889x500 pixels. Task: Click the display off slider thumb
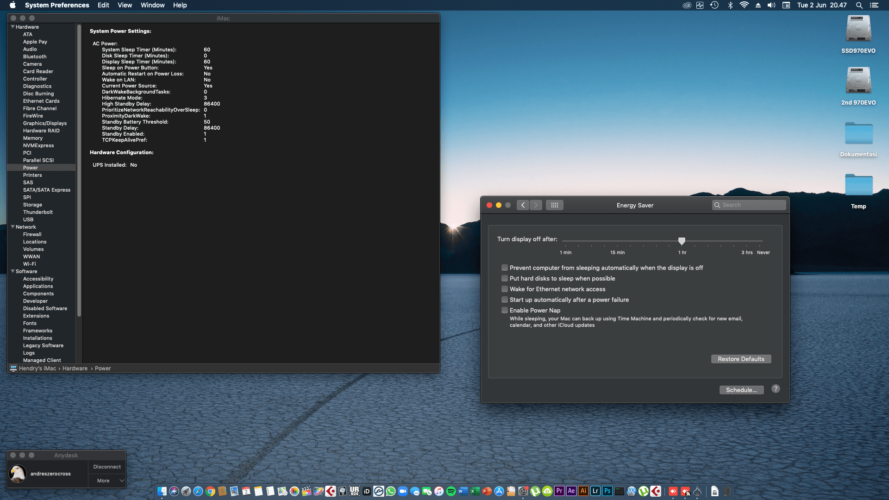tap(682, 241)
